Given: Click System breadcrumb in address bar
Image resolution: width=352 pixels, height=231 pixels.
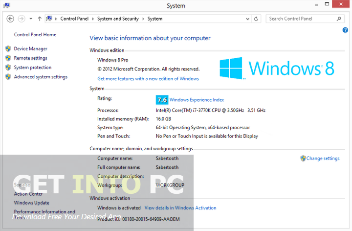Looking at the screenshot, I should 155,19.
